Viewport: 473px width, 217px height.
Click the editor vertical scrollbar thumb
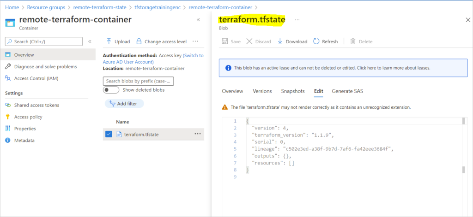[463, 121]
